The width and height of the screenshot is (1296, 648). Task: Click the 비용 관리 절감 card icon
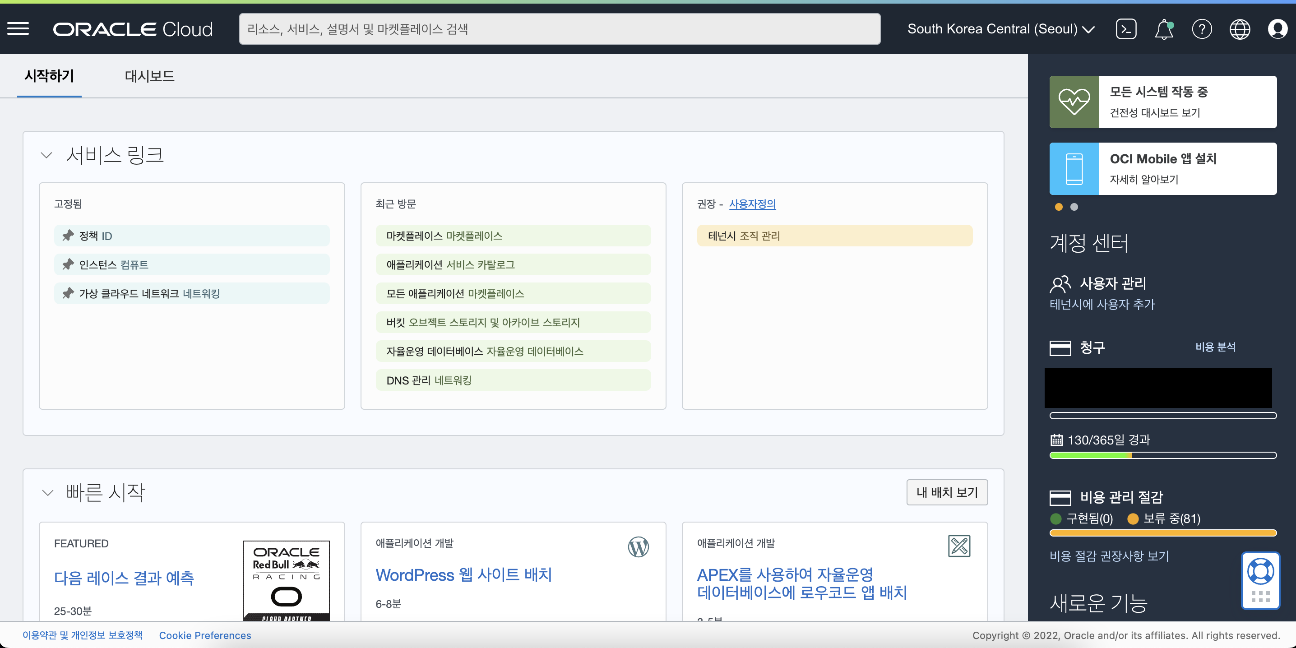tap(1060, 498)
